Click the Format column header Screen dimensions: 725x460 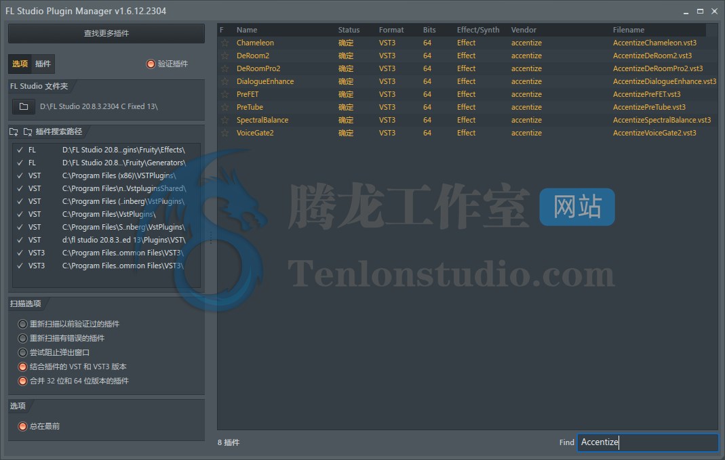coord(391,30)
